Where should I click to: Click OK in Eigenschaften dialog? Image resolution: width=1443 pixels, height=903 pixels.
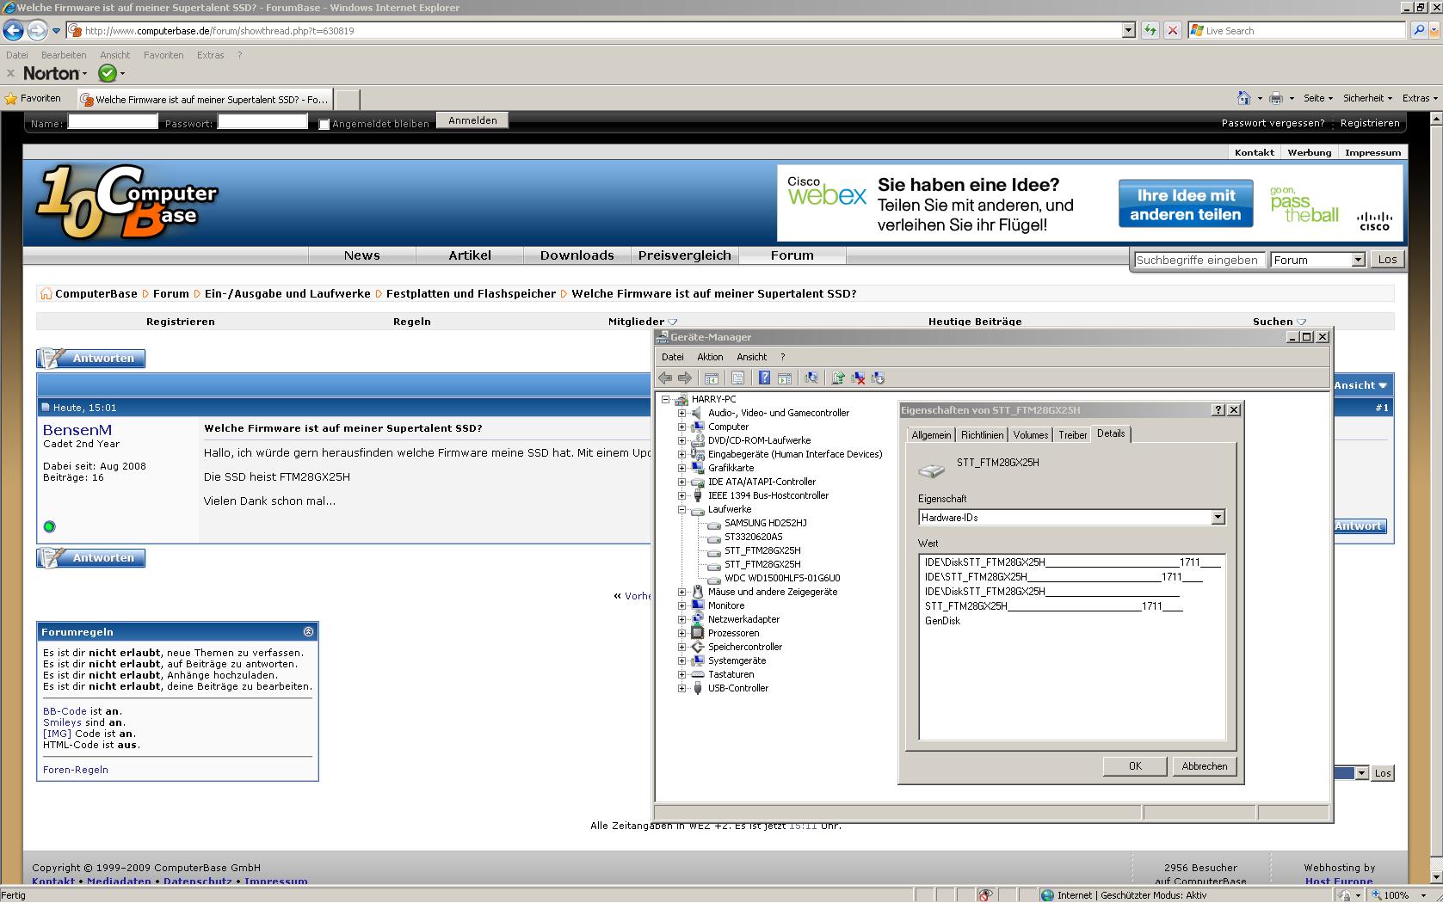coord(1135,766)
